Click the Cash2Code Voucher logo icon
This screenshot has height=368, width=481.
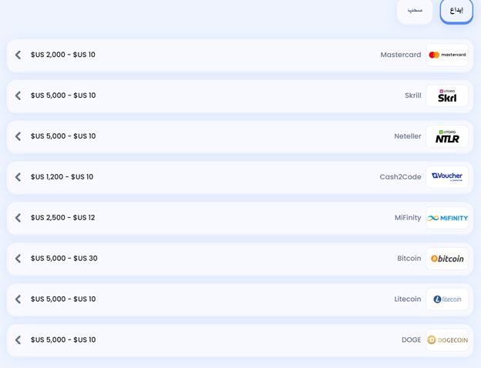pos(447,177)
